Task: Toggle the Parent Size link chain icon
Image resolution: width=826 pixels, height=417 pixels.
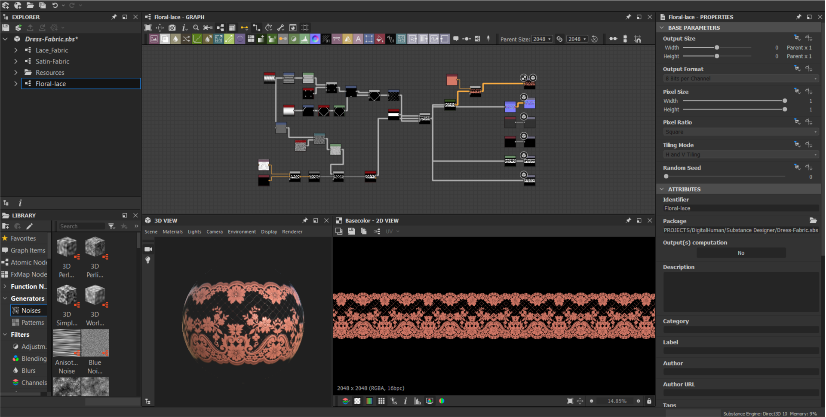Action: pos(560,39)
